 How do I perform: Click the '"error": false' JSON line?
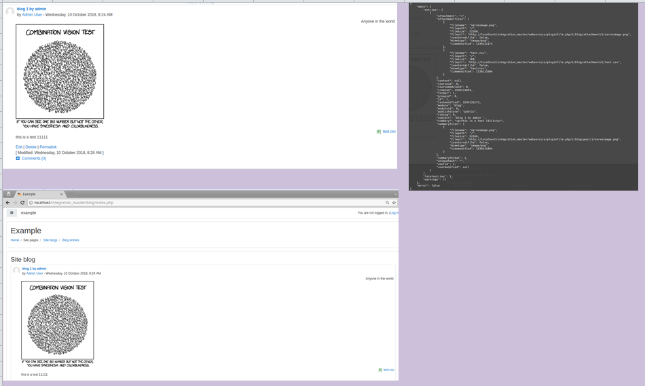click(428, 186)
